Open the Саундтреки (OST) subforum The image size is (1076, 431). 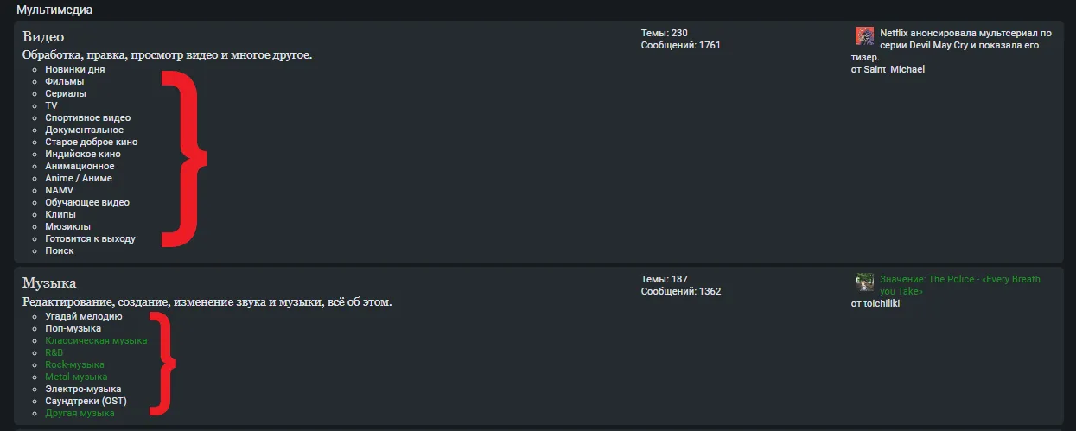click(x=86, y=401)
